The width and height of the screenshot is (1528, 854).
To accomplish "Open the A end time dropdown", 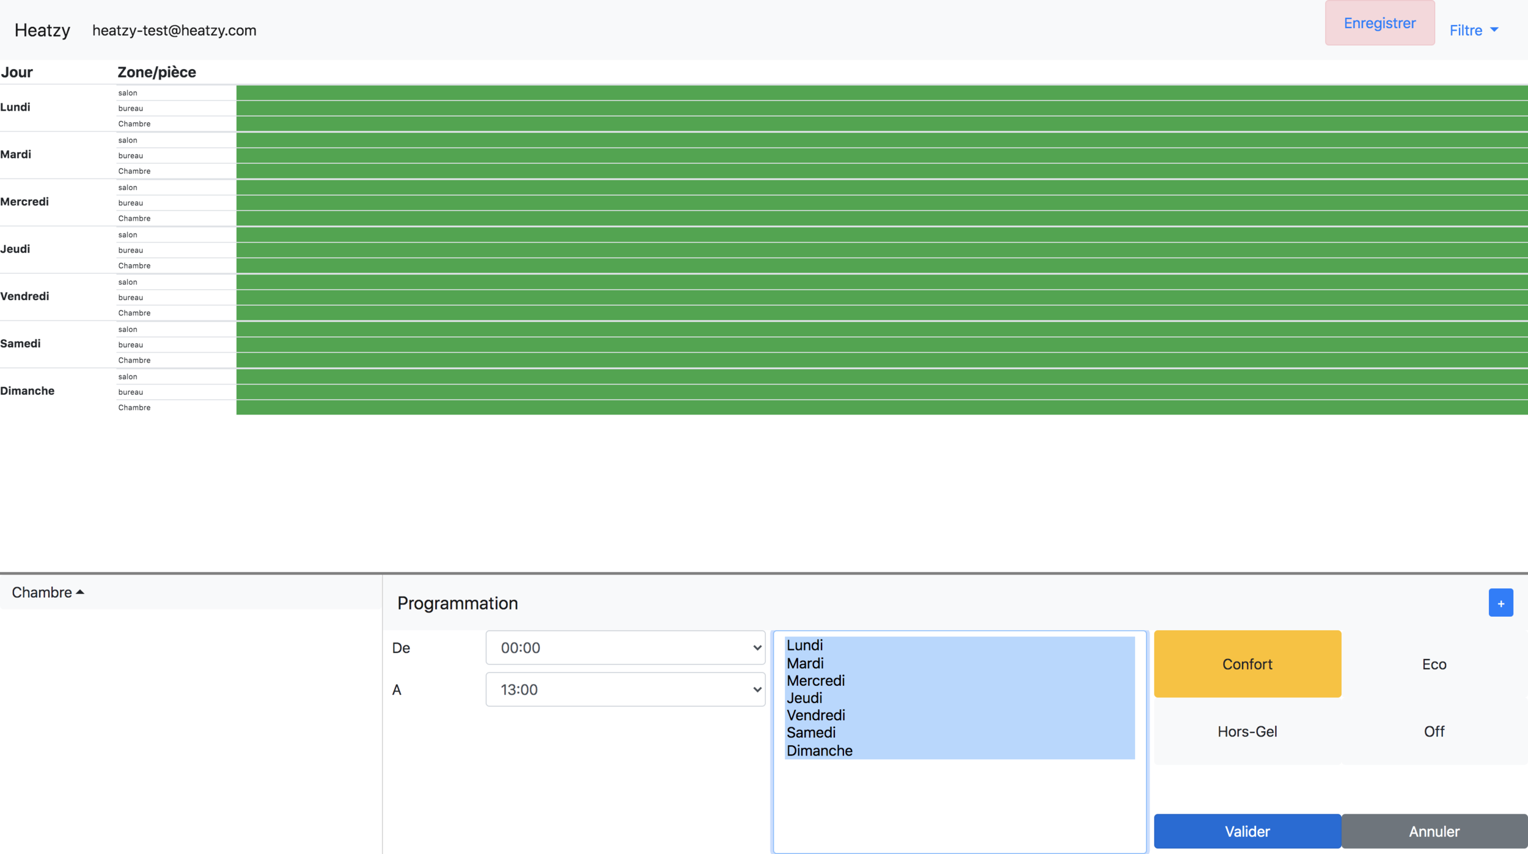I will pyautogui.click(x=625, y=689).
